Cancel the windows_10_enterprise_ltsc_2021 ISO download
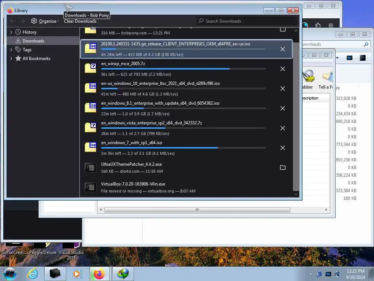The width and height of the screenshot is (374, 281). click(283, 89)
